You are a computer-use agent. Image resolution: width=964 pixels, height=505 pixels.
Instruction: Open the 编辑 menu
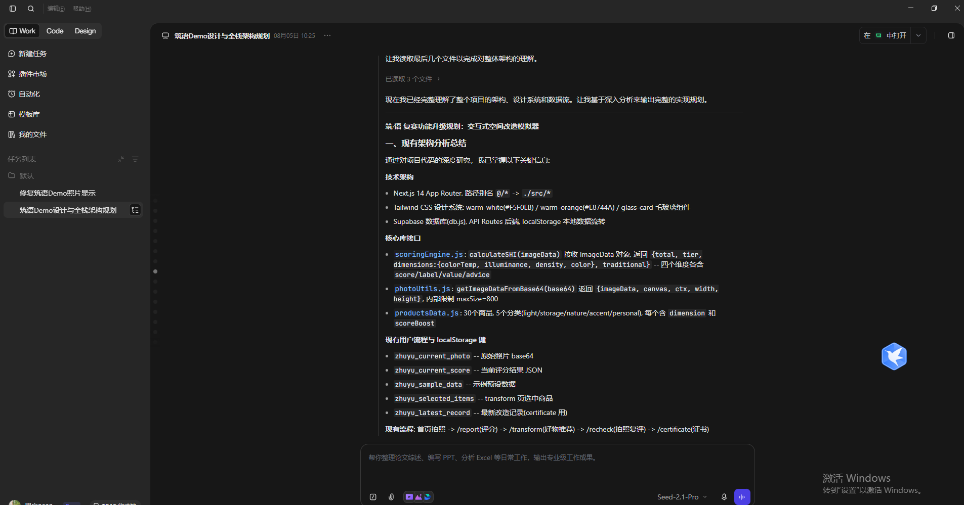(56, 9)
